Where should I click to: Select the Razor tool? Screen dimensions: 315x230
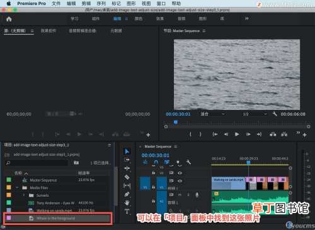coord(127,177)
